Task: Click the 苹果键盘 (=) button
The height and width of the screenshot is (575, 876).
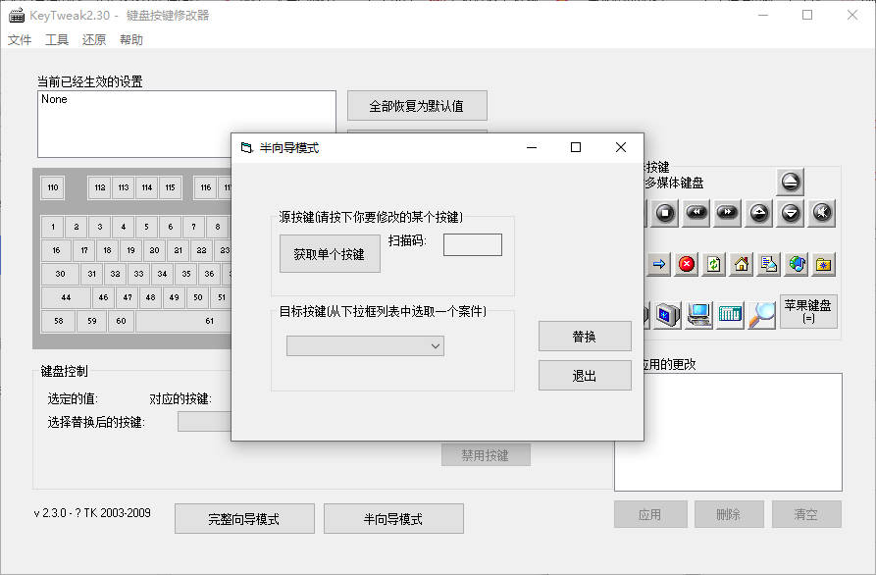Action: point(808,311)
